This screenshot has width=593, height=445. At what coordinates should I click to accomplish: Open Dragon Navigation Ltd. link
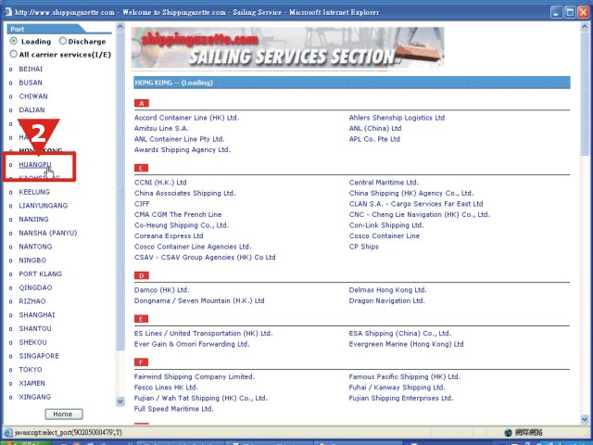click(387, 300)
